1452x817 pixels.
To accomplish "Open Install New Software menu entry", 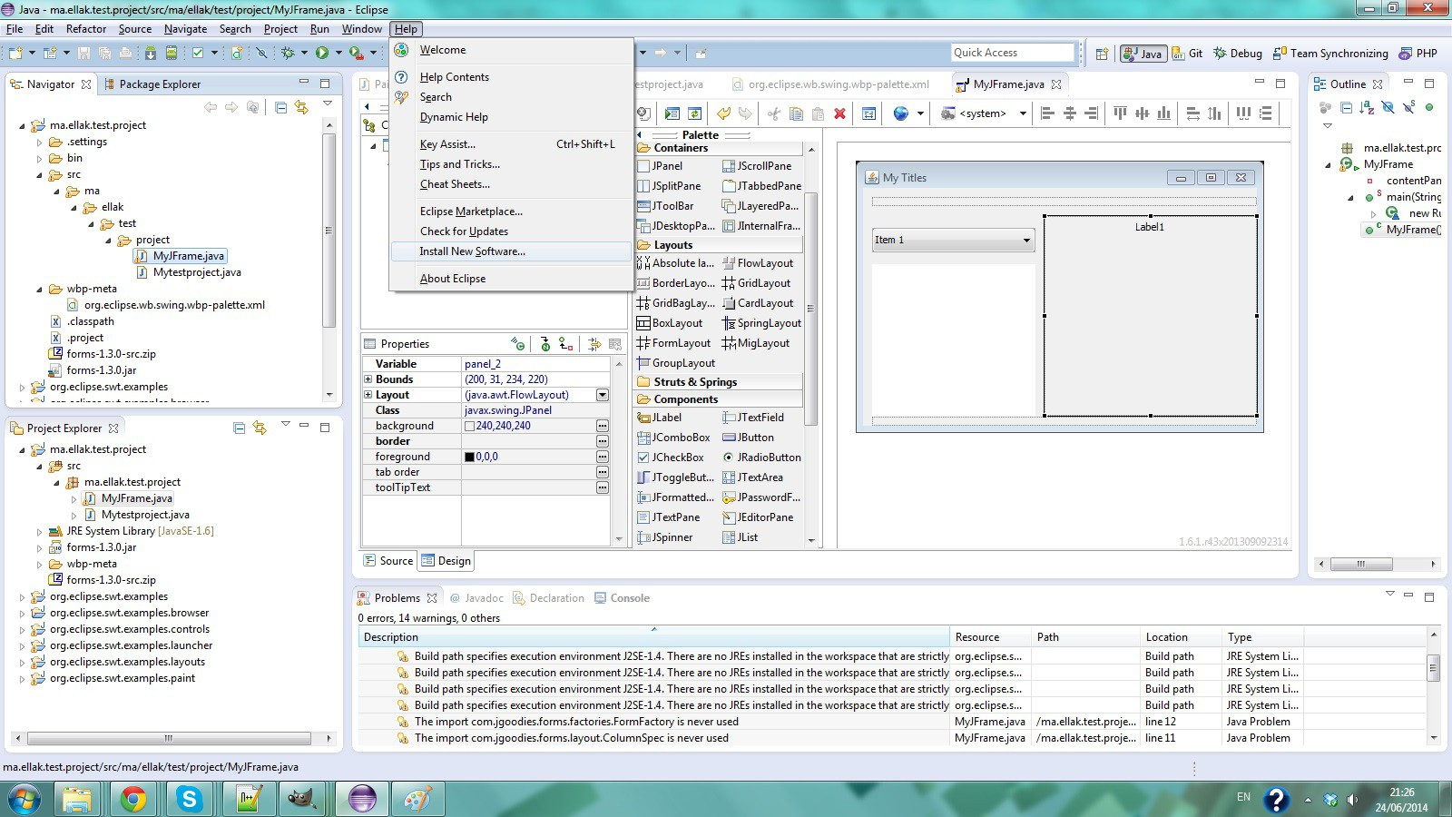I will [x=511, y=251].
